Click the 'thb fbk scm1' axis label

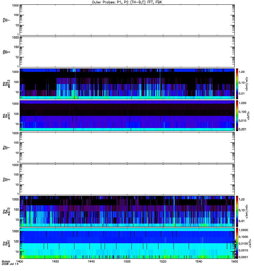pyautogui.click(x=6, y=116)
